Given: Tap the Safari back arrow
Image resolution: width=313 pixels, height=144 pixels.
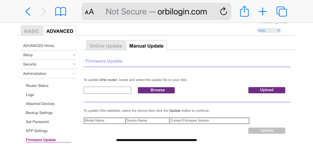Looking at the screenshot, I should pos(28,12).
